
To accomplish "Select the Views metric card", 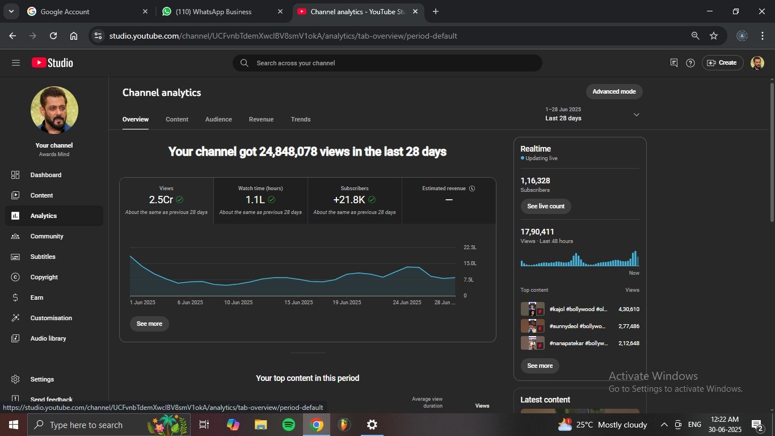I will [x=166, y=201].
